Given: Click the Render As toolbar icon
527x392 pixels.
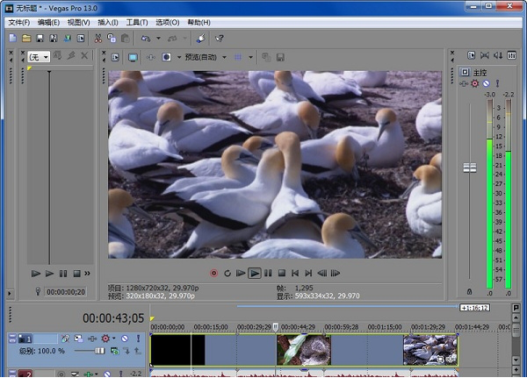Looking at the screenshot, I should pyautogui.click(x=68, y=39).
